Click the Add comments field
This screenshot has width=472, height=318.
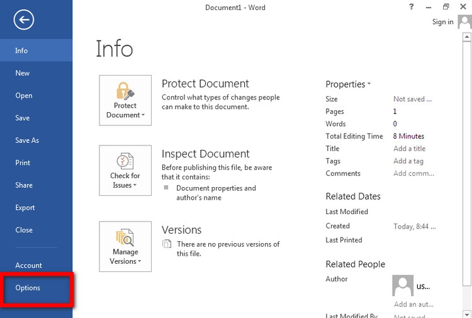coord(413,173)
